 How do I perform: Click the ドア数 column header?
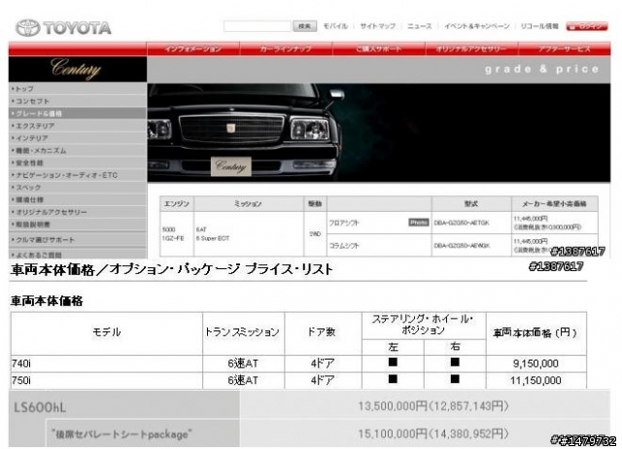(323, 332)
